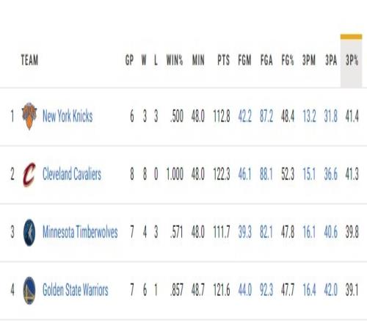Viewport: 367px width, 323px height.
Task: Sort by the 3PM column header
Action: click(x=309, y=60)
